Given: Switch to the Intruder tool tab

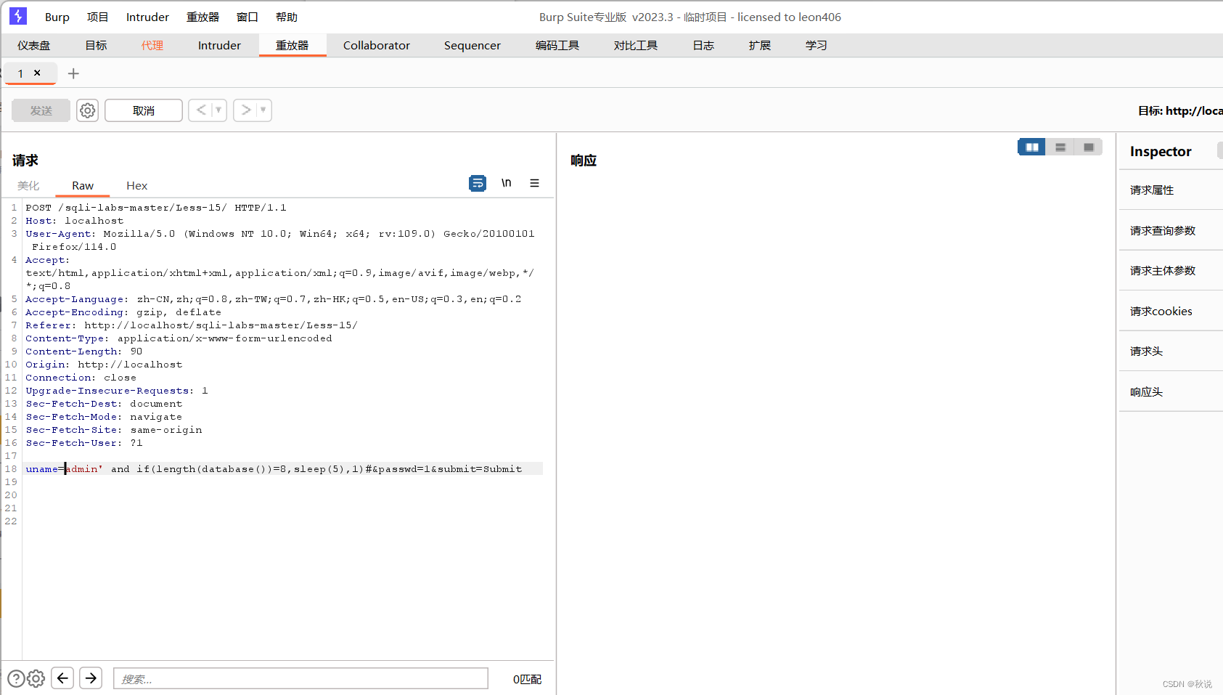Looking at the screenshot, I should pos(219,45).
